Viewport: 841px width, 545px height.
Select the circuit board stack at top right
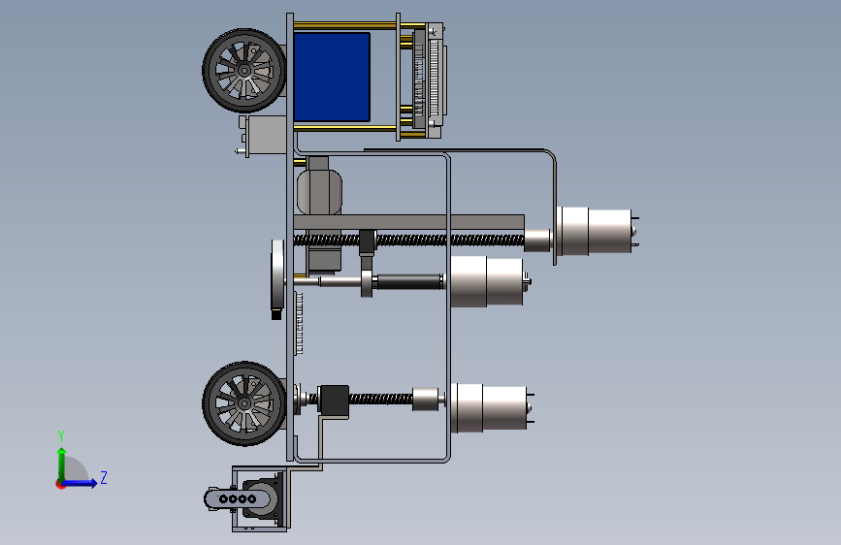[429, 80]
